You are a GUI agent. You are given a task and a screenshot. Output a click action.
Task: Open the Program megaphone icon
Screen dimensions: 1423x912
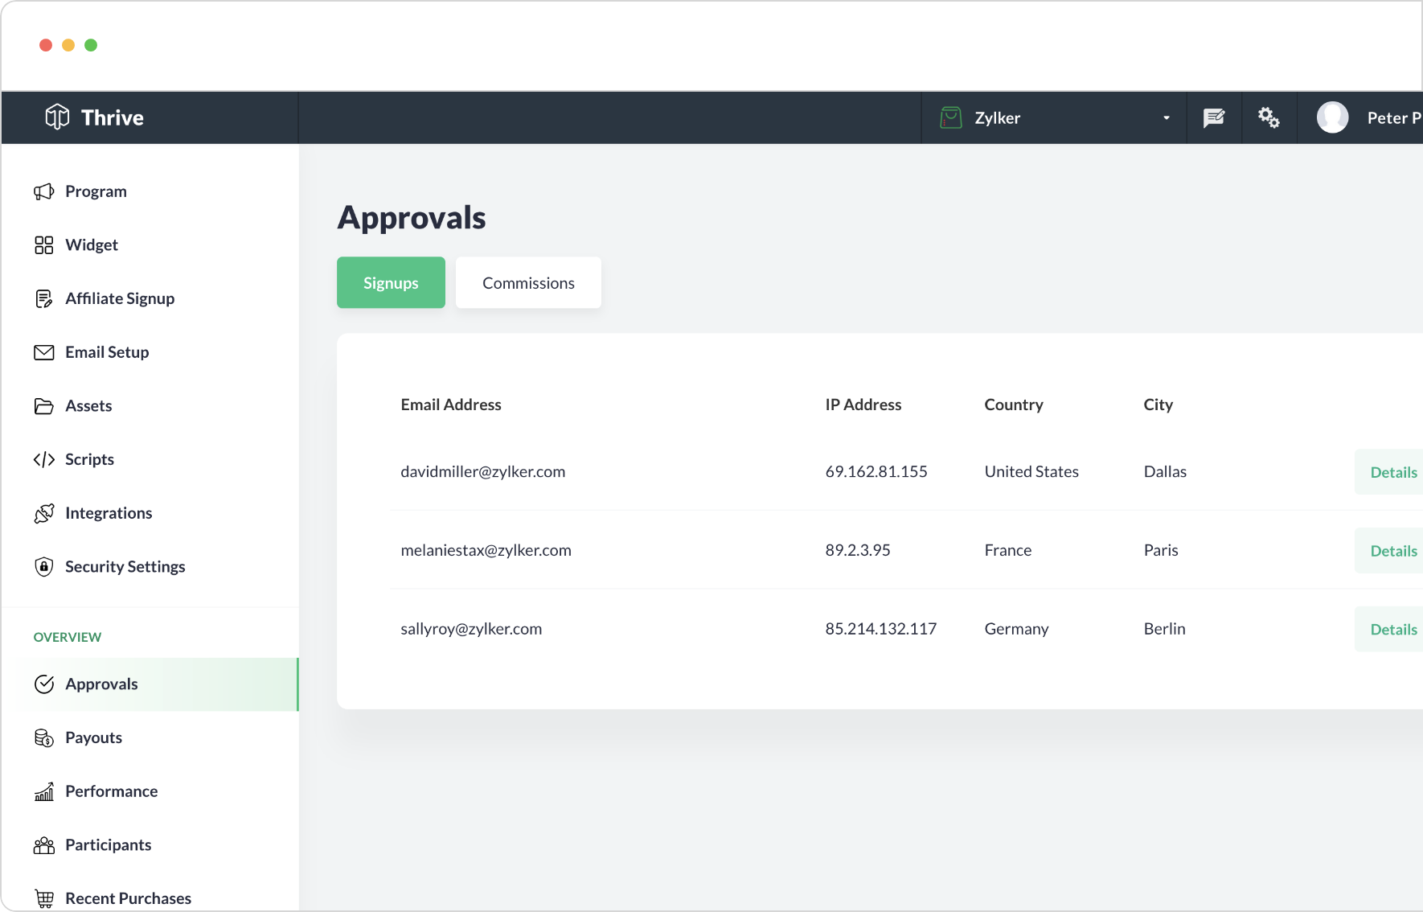pos(44,191)
